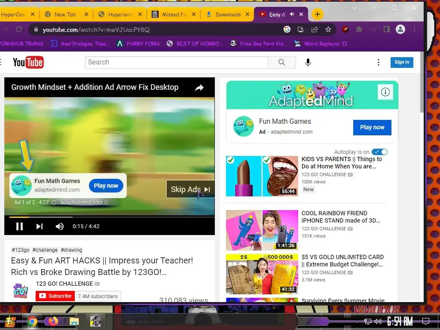Toggle the Autoplay switch off
This screenshot has width=440, height=330.
point(379,152)
